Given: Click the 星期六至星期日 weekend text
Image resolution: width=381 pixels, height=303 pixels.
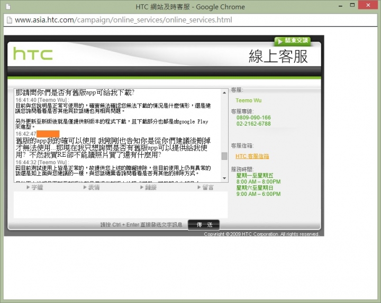Looking at the screenshot, I should point(255,187).
